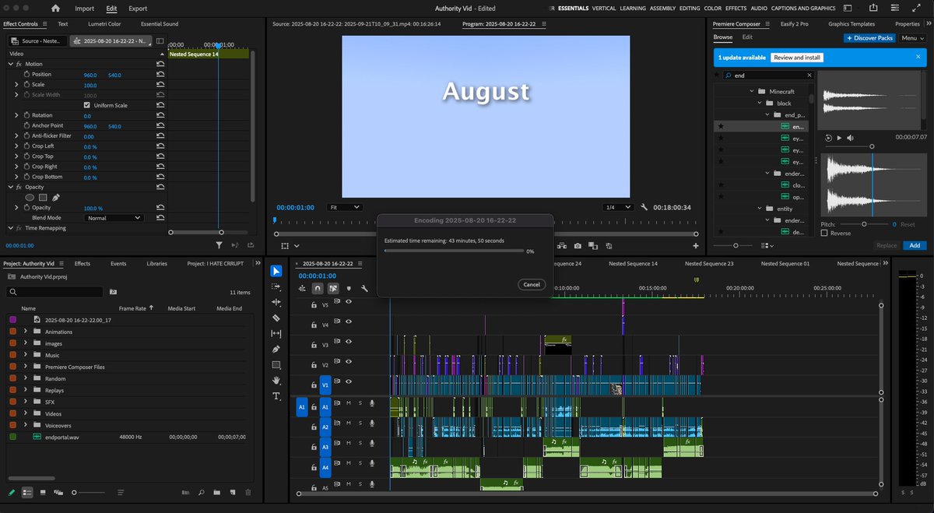Open the program monitor button editor plus
Screen dimensions: 934x513
click(x=695, y=246)
